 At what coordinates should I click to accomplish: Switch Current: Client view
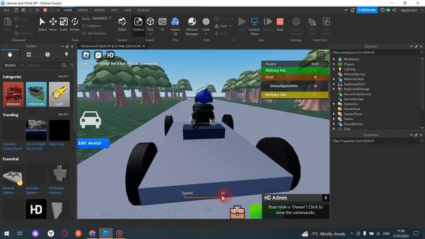[254, 26]
